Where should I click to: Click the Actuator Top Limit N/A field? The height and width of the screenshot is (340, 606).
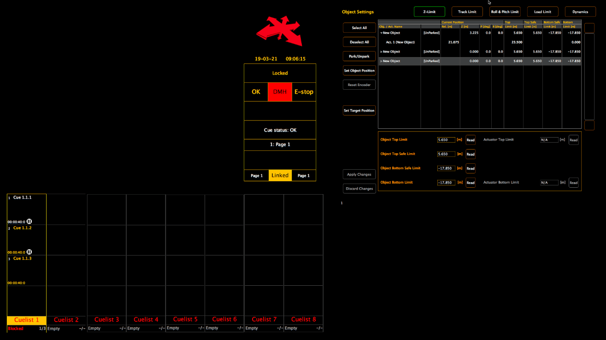[549, 140]
